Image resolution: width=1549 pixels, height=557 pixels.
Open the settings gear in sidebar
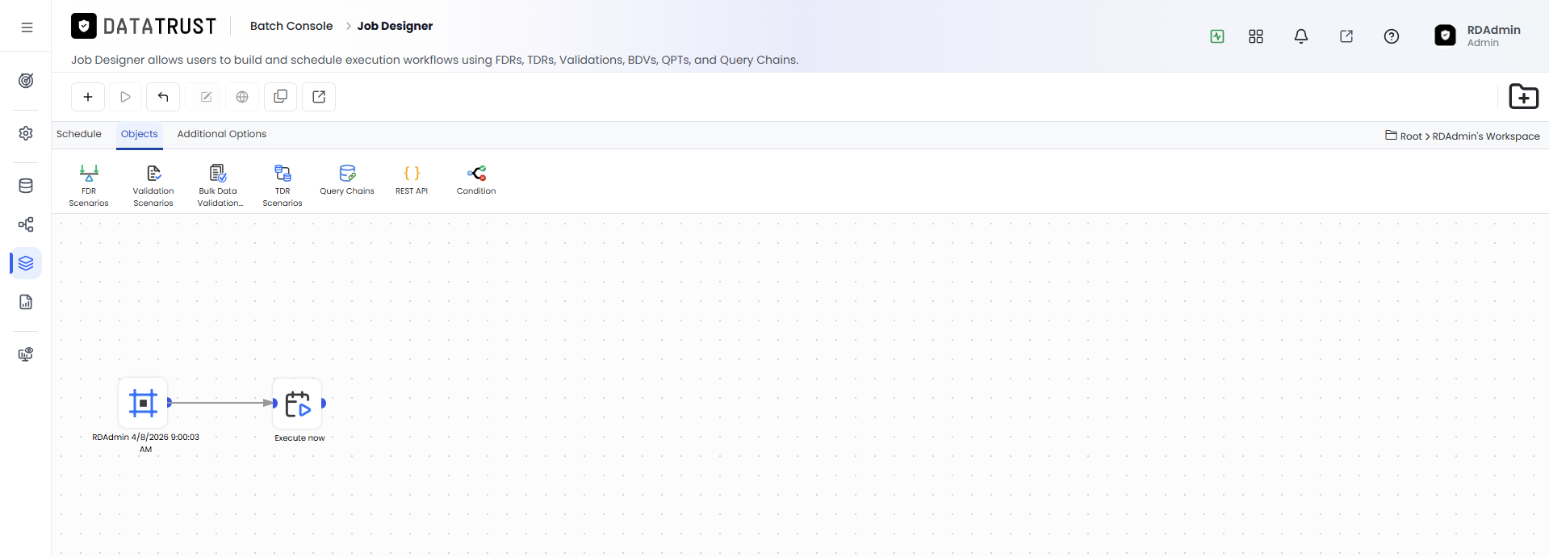26,133
